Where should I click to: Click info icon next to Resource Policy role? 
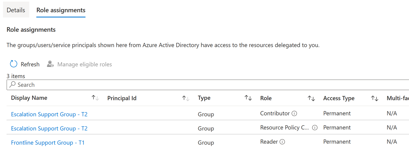315,127
